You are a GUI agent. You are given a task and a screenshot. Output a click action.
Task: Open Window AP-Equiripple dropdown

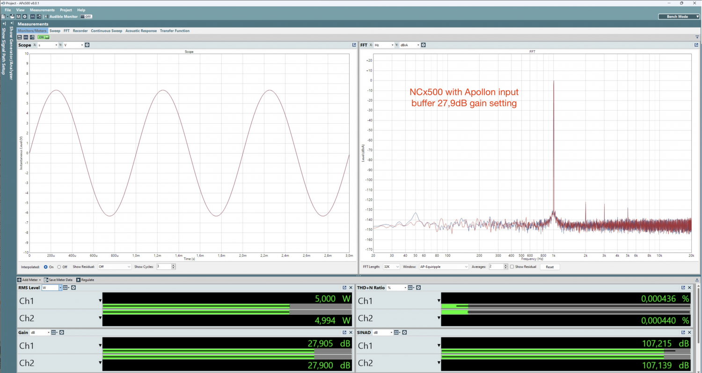point(445,267)
